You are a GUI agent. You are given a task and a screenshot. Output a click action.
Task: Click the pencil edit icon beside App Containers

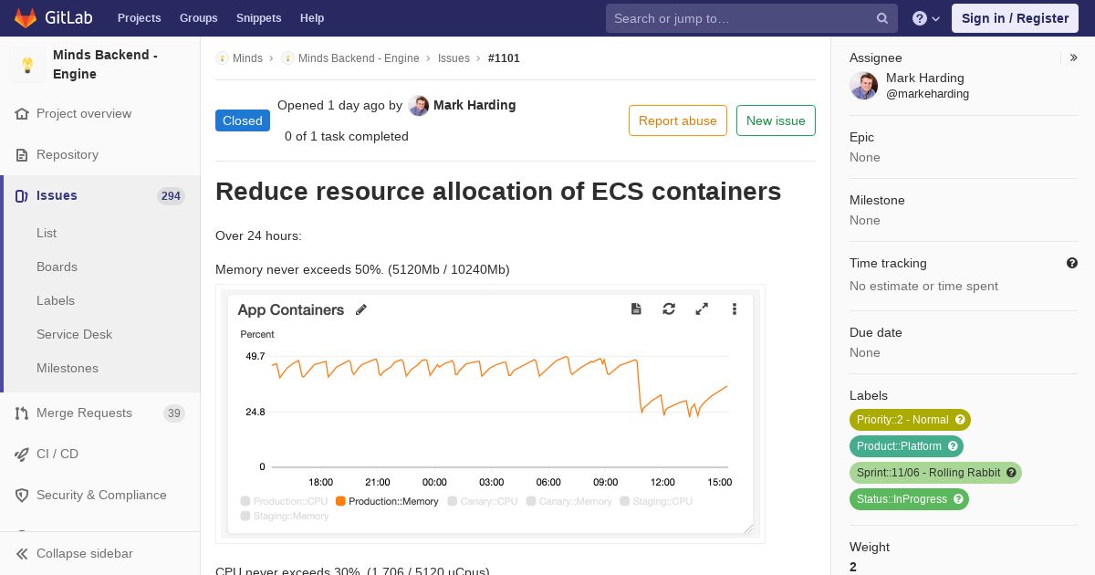pyautogui.click(x=361, y=309)
